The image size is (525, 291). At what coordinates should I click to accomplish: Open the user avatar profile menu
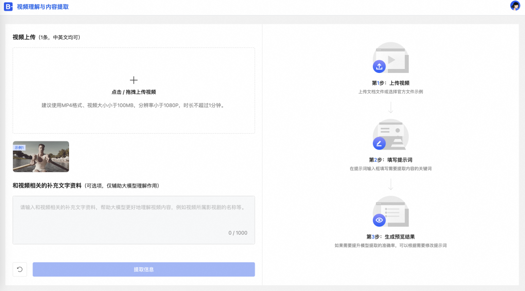point(515,6)
